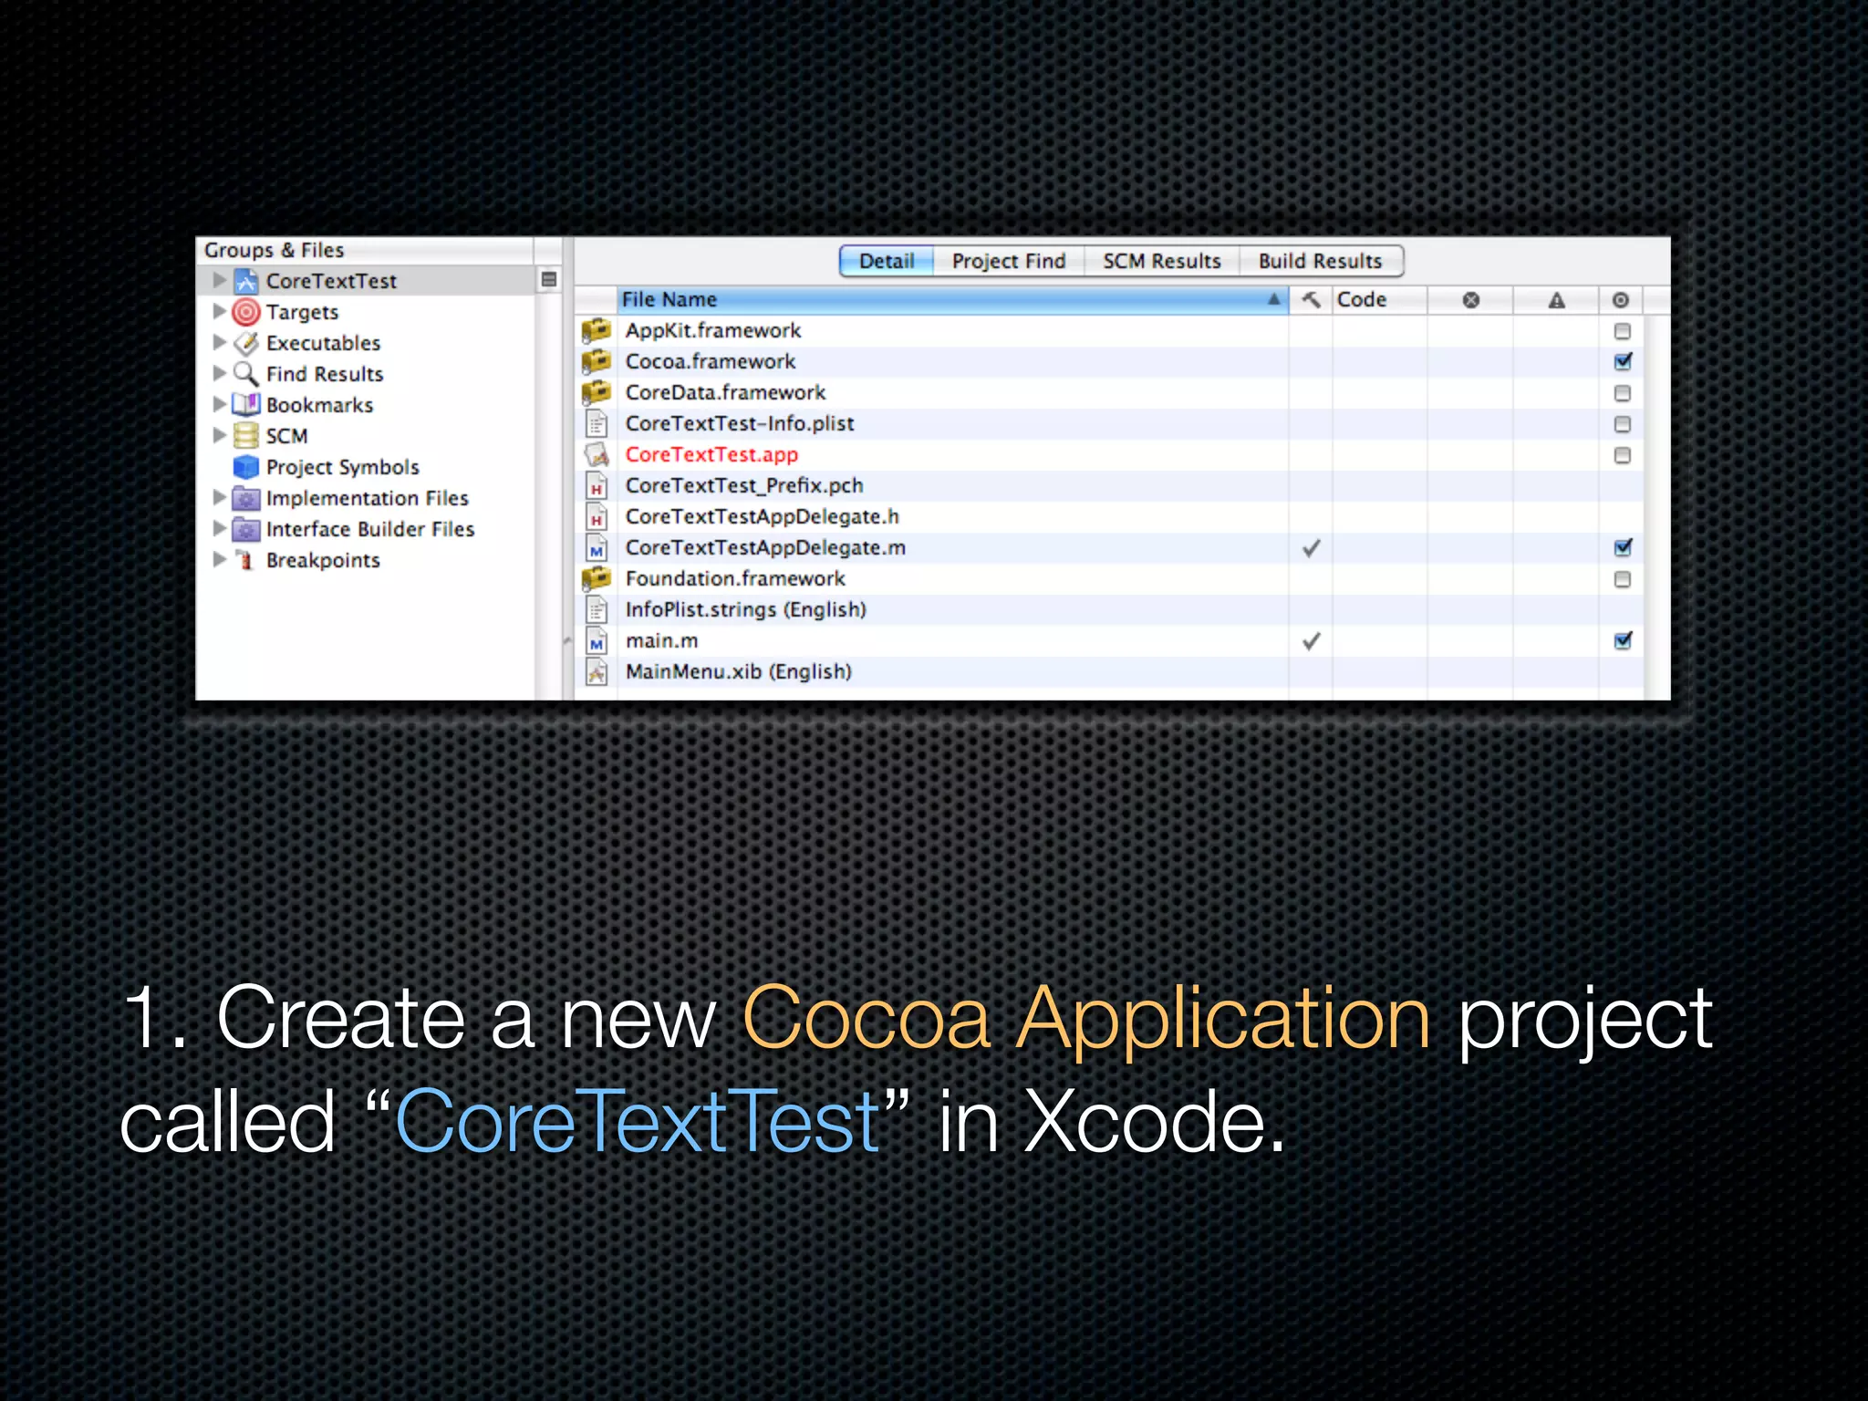Viewport: 1868px width, 1401px height.
Task: Open the SCM Results tab
Action: coord(1161,261)
